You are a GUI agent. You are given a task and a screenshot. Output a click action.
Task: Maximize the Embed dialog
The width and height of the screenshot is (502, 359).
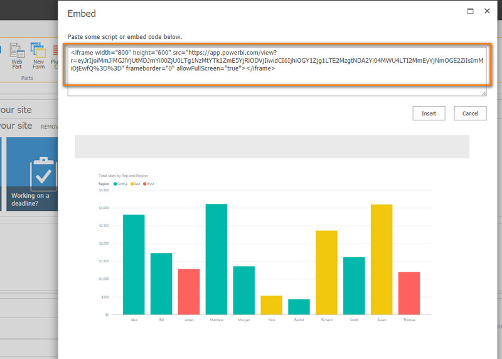pos(470,11)
